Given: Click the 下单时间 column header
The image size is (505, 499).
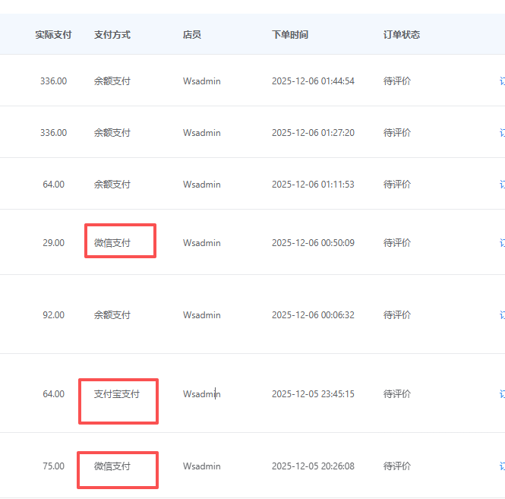Looking at the screenshot, I should (290, 35).
